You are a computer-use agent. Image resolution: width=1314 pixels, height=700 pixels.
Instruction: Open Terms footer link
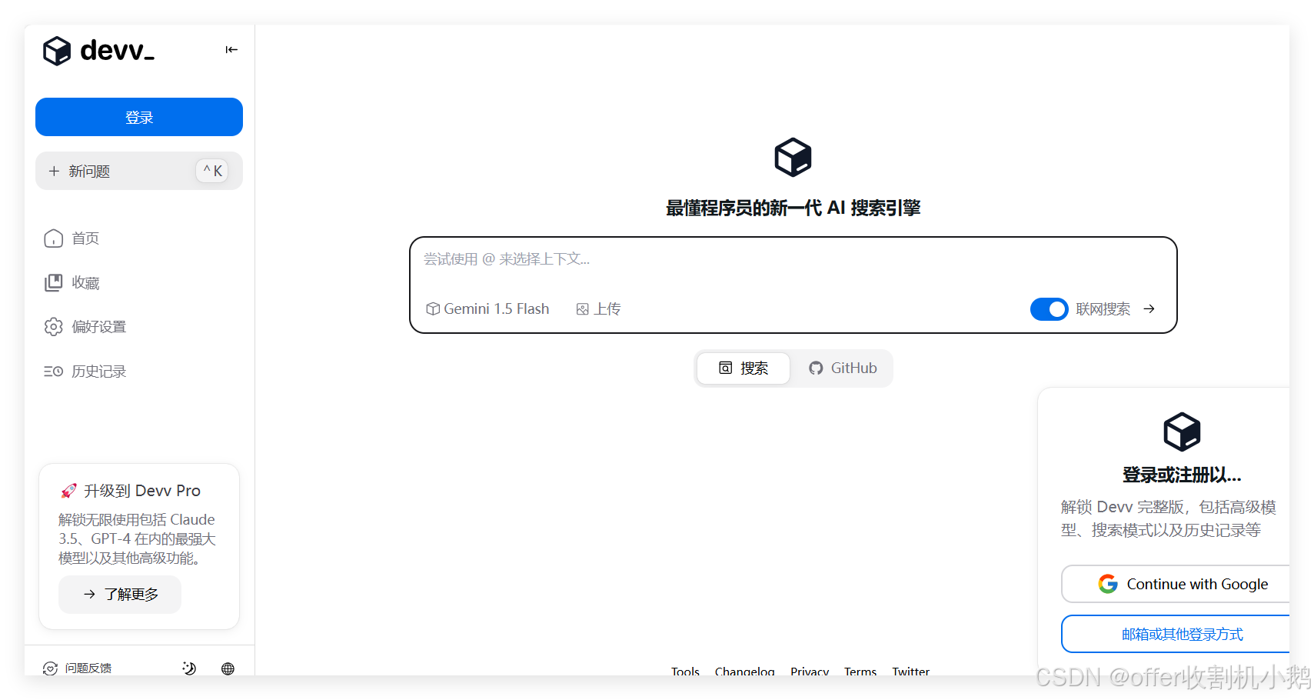pyautogui.click(x=860, y=672)
